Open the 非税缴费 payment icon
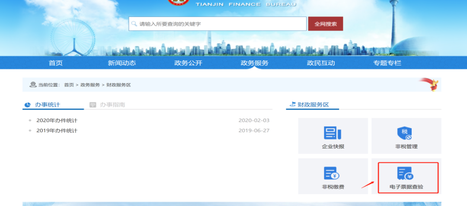The image size is (467, 206). coord(332,173)
